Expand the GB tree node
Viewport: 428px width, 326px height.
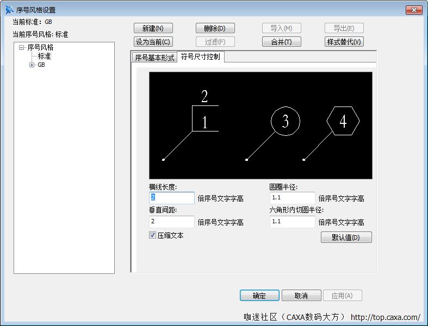32,65
